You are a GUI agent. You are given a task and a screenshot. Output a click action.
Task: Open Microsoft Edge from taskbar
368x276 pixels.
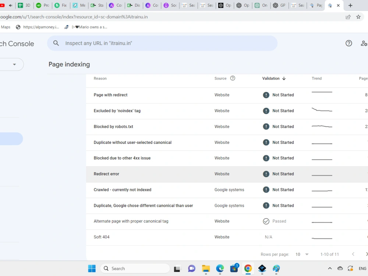[x=220, y=269]
